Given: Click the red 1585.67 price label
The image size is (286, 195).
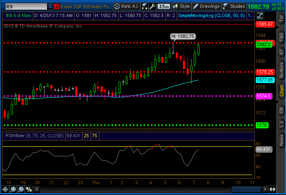Looking at the screenshot, I should click(265, 24).
